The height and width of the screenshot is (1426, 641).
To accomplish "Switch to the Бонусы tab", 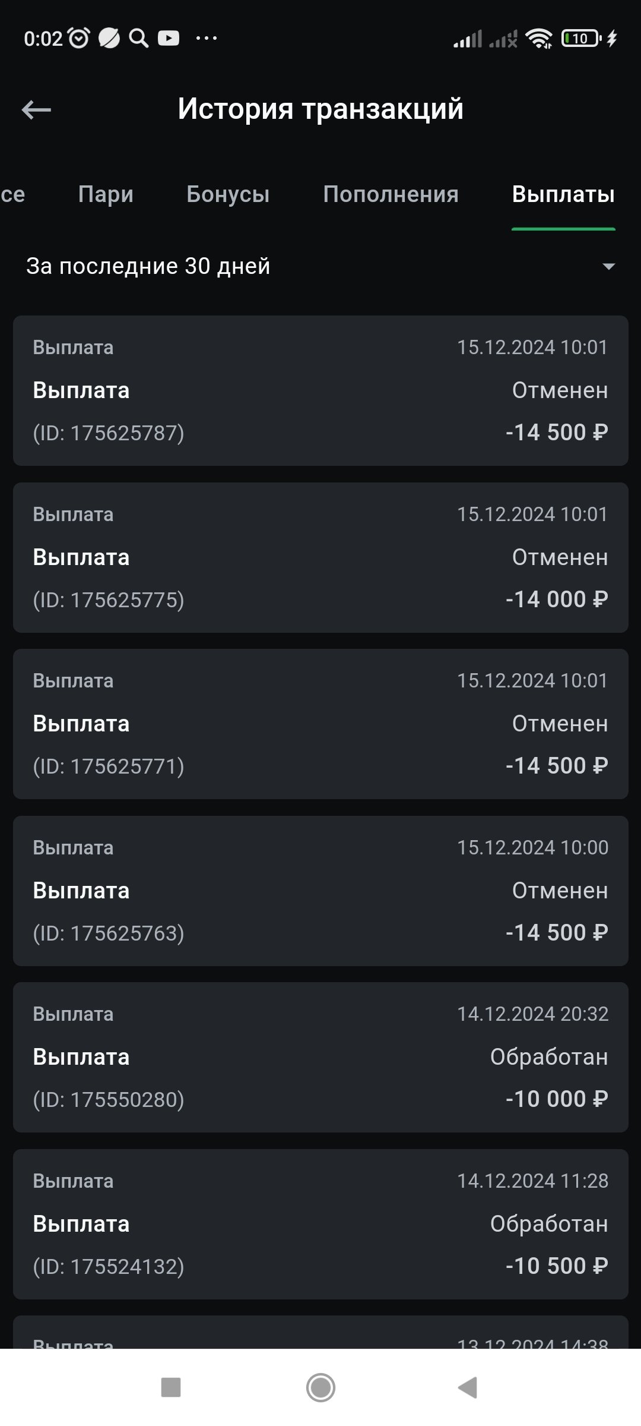I will (x=228, y=194).
